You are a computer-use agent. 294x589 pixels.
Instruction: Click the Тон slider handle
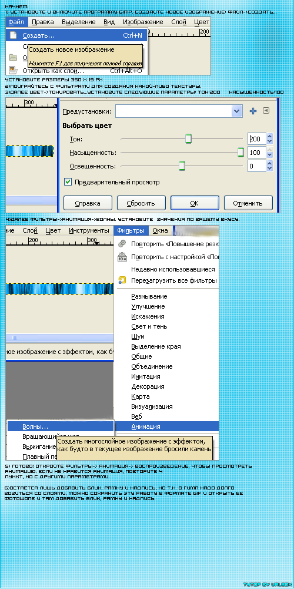(x=189, y=139)
